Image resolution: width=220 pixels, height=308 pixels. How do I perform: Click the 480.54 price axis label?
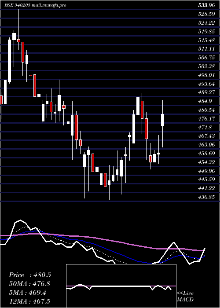pyautogui.click(x=206, y=110)
